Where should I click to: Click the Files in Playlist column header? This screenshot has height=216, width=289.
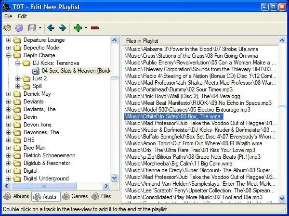pyautogui.click(x=199, y=41)
